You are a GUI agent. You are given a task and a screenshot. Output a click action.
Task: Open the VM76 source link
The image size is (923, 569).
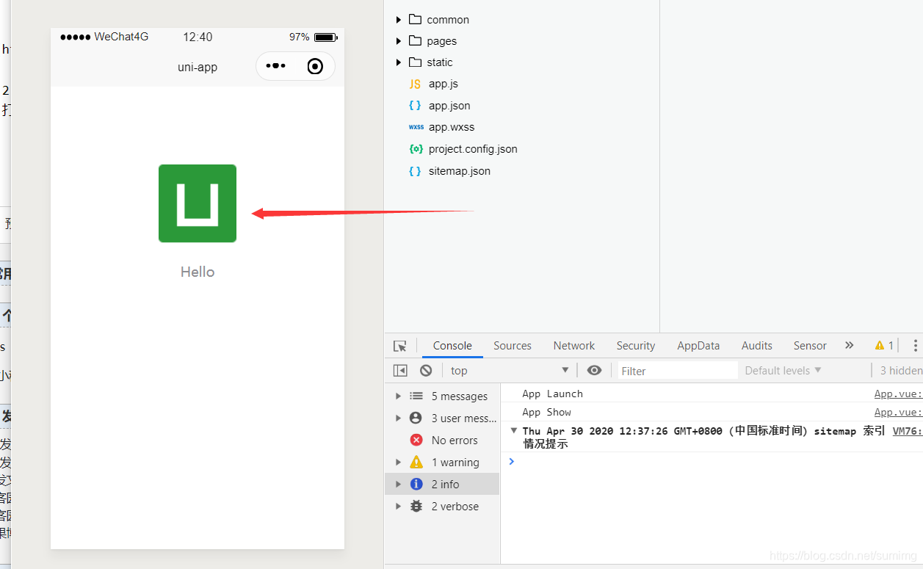click(907, 431)
